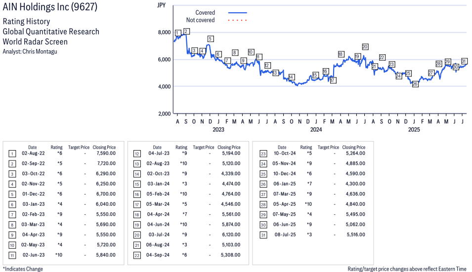
Task: Click chart marker 28 on the chart
Action: [438, 64]
